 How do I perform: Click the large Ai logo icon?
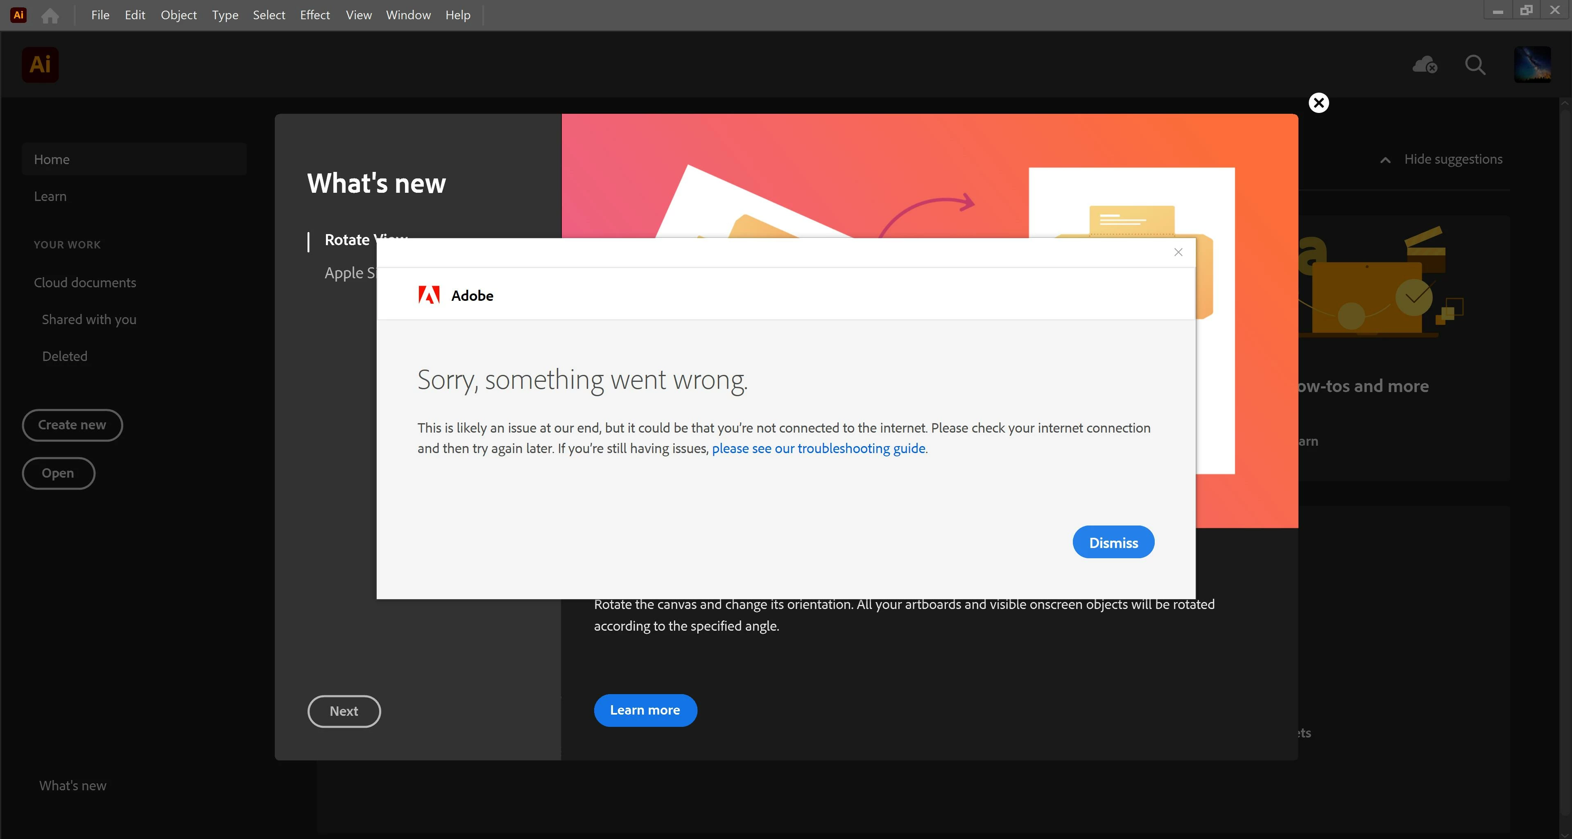(40, 65)
